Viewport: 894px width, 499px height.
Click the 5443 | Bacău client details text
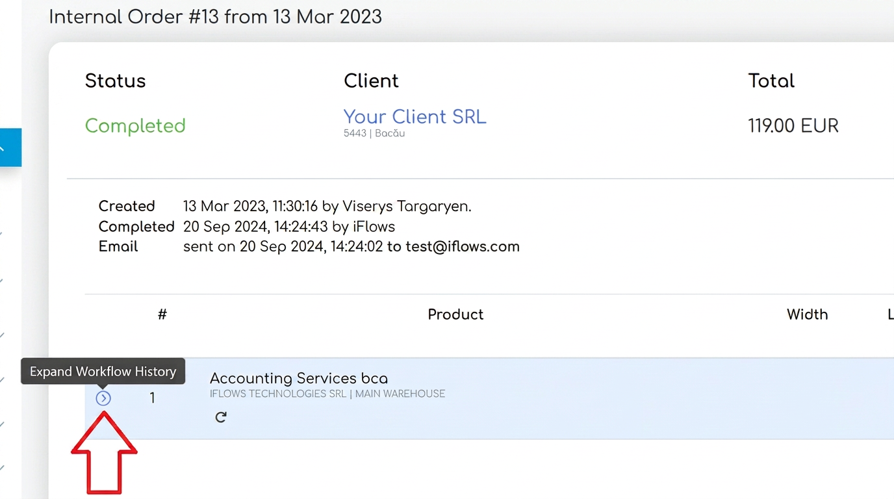(x=374, y=133)
